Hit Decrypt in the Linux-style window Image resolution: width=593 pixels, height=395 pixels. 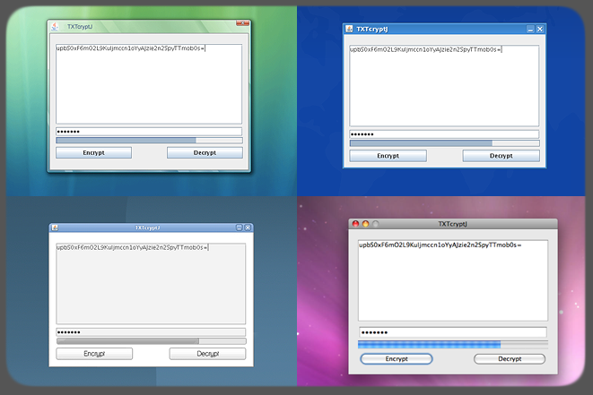click(207, 354)
